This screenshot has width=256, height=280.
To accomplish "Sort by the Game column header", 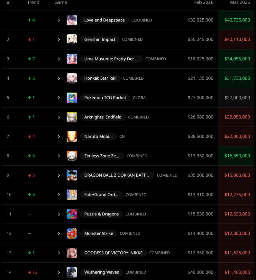I will (61, 2).
